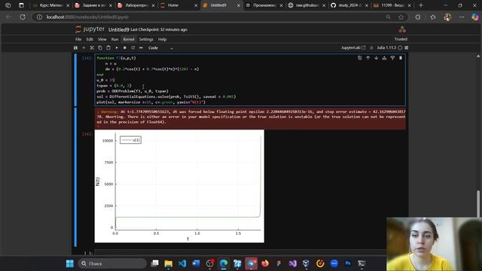
Task: Save the notebook with the save icon
Action: (75, 48)
